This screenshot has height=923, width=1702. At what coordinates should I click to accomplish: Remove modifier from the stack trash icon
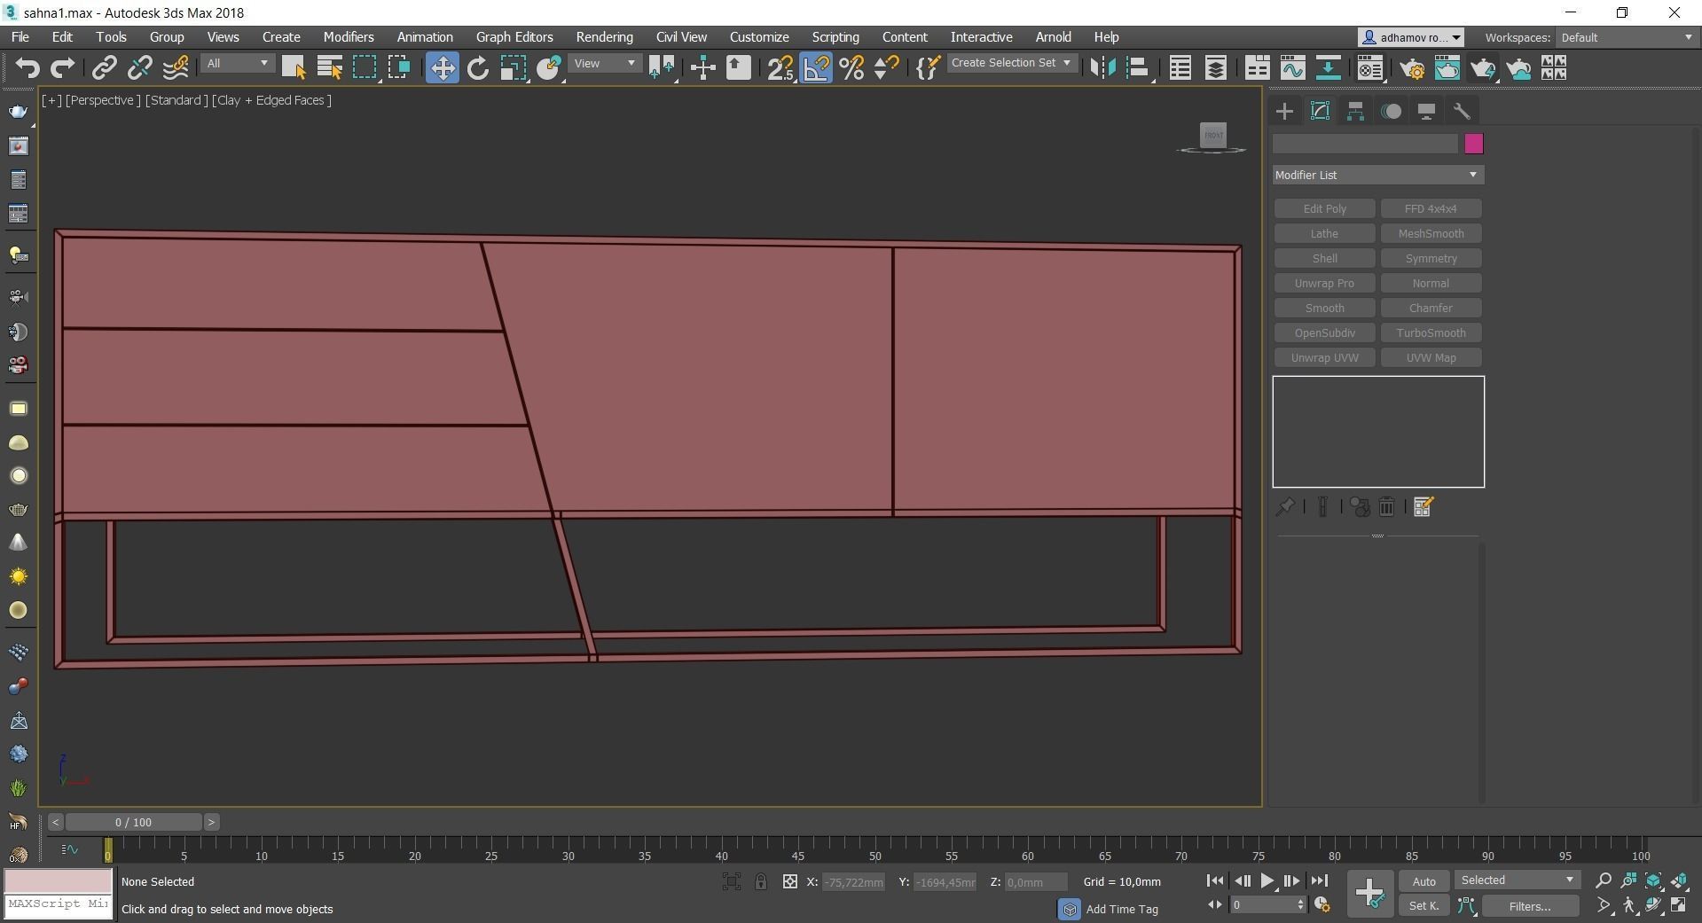pyautogui.click(x=1386, y=507)
